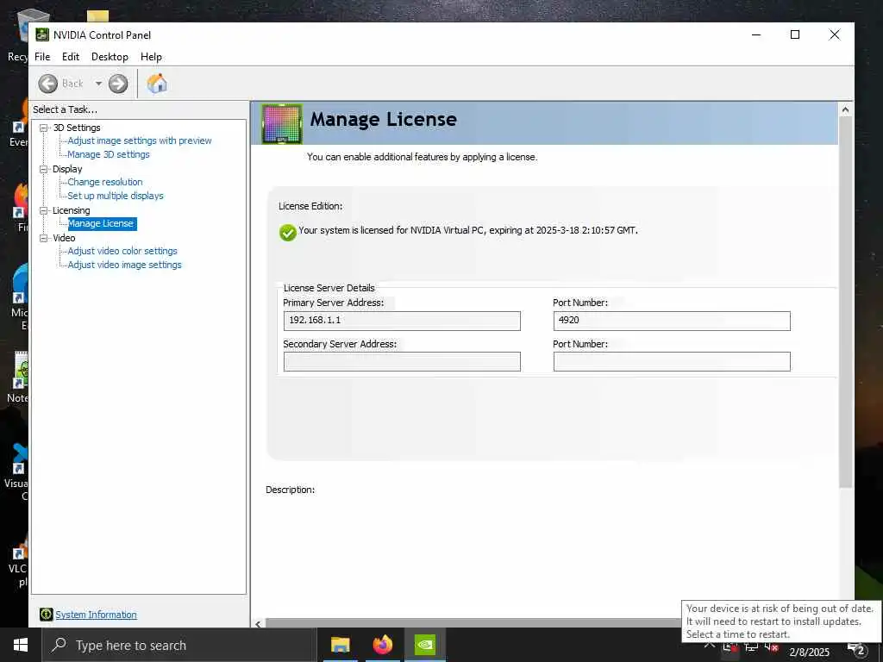
Task: Click the primary Port Number field
Action: click(x=672, y=321)
